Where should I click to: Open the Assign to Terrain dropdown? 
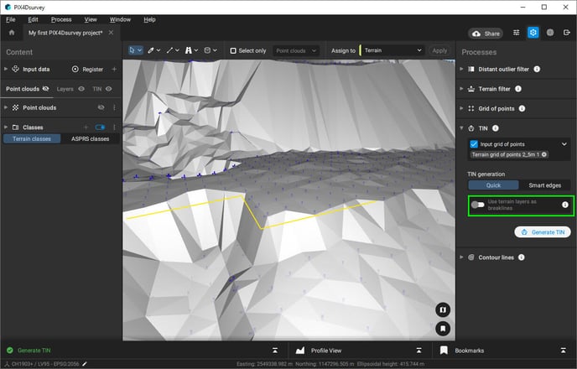click(392, 50)
